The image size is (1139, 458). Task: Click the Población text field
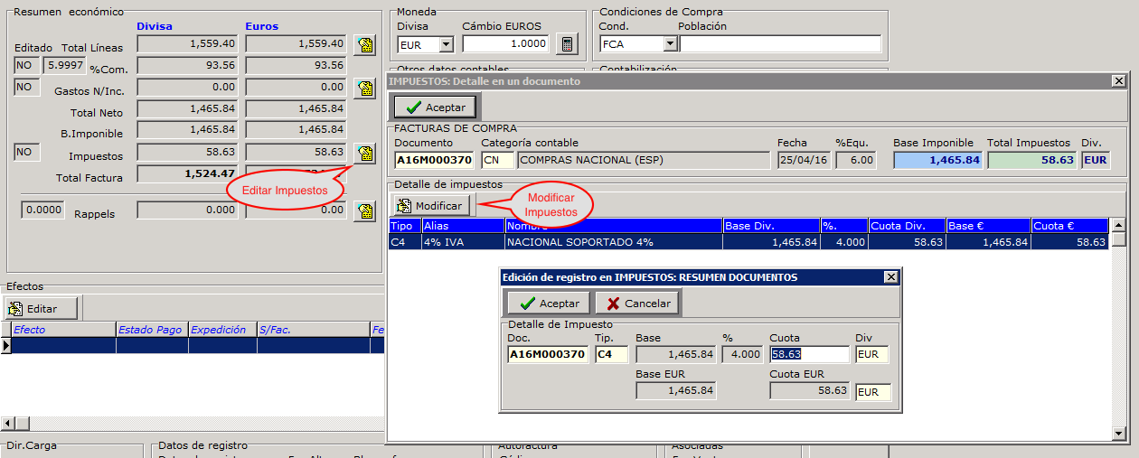(x=779, y=44)
